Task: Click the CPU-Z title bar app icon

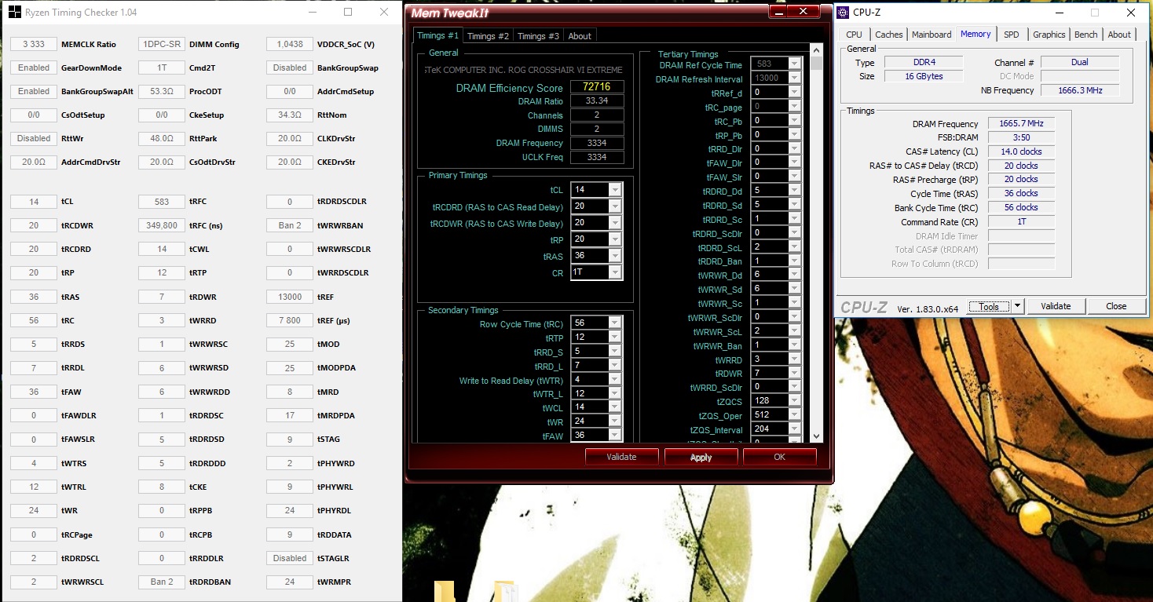Action: tap(843, 13)
